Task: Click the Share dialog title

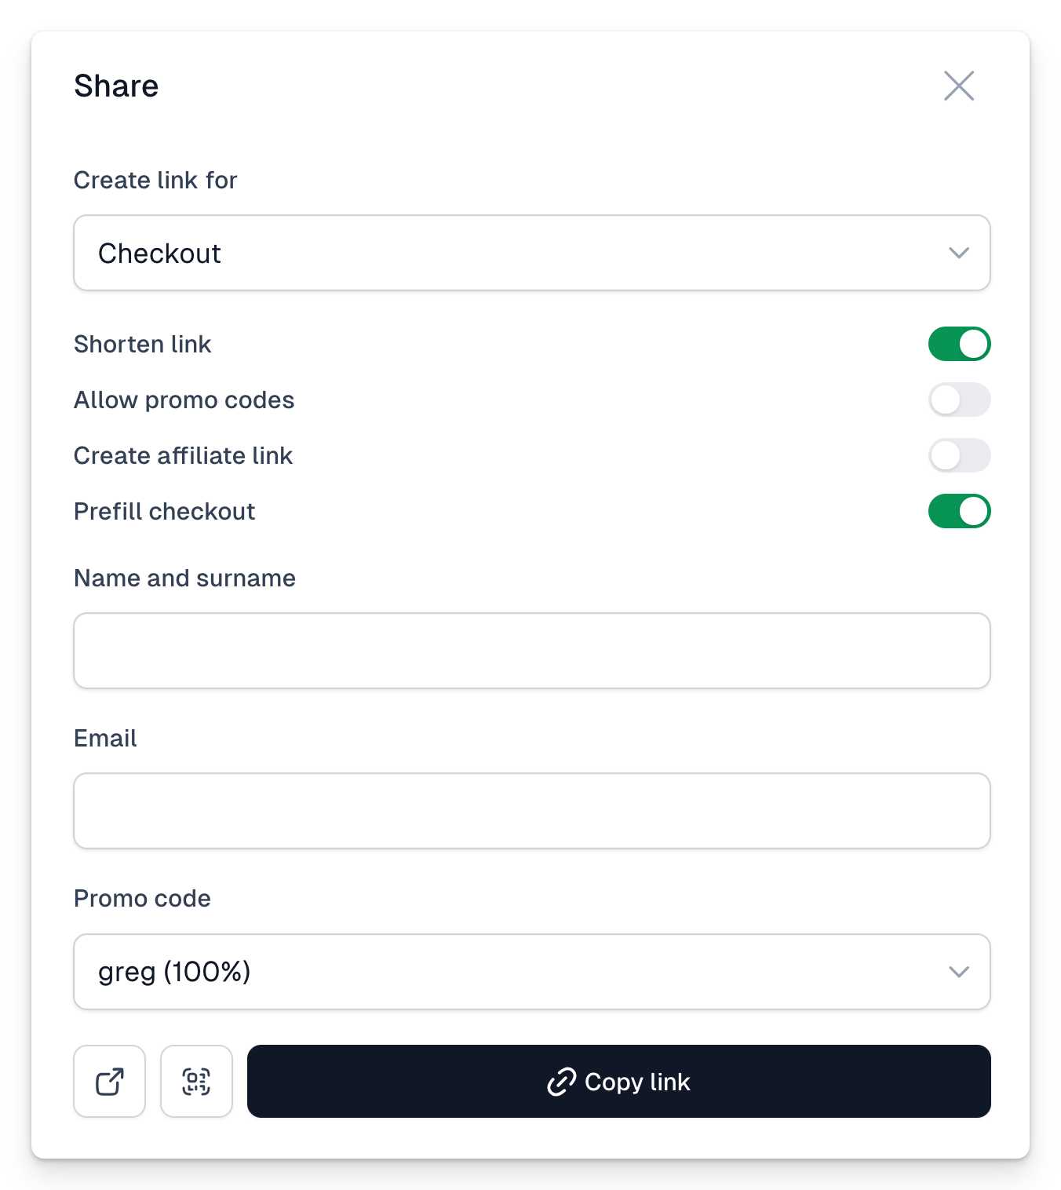Action: [116, 86]
